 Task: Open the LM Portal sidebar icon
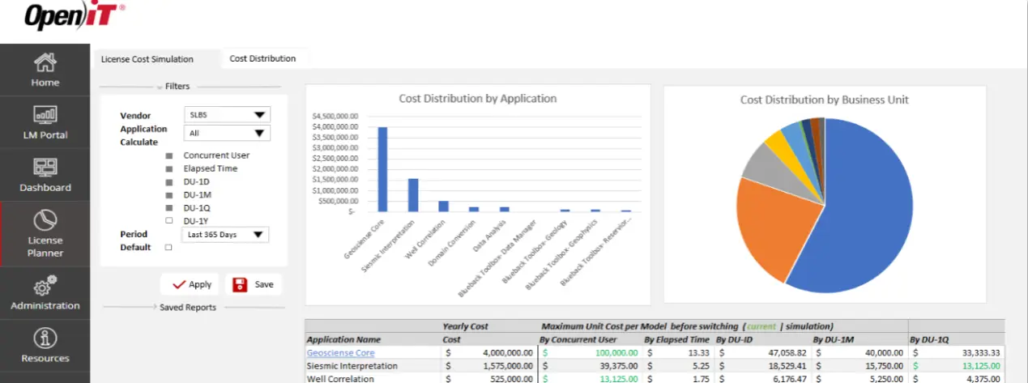coord(45,115)
